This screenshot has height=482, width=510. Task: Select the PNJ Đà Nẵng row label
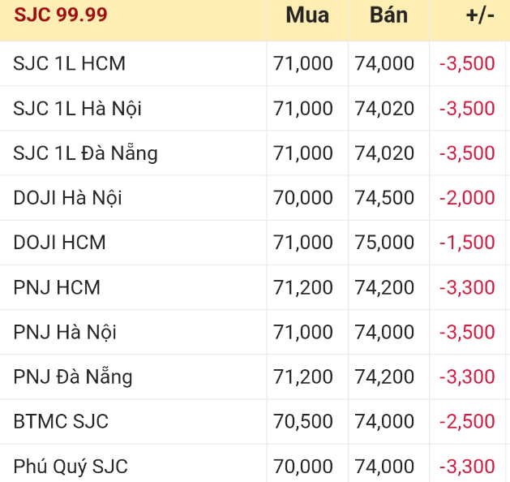(73, 377)
